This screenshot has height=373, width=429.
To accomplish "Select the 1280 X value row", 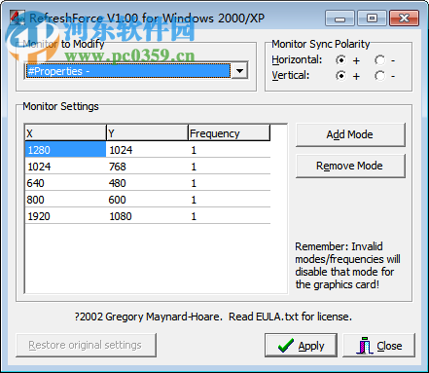I will [65, 150].
